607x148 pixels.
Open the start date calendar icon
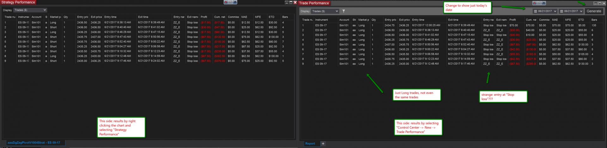click(x=535, y=11)
